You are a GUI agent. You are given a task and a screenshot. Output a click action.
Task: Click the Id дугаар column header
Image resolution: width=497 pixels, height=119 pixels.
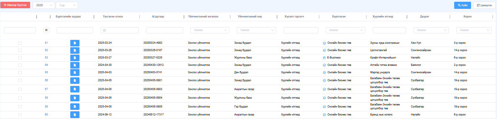click(x=158, y=17)
